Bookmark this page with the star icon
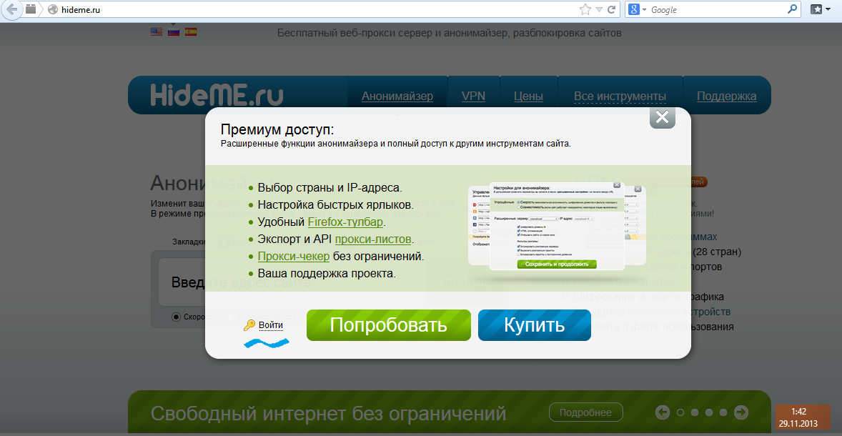842x436 pixels. click(585, 10)
